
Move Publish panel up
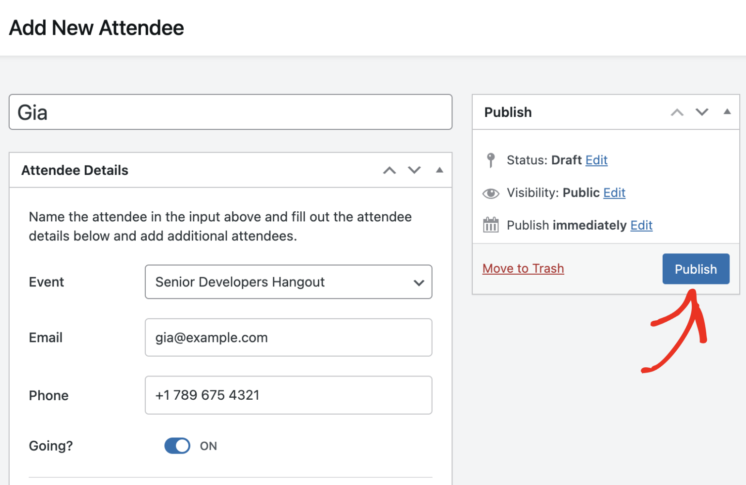click(677, 112)
